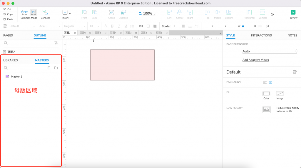This screenshot has width=301, height=168.
Task: Switch to the Libraries tab
Action: coord(11,60)
